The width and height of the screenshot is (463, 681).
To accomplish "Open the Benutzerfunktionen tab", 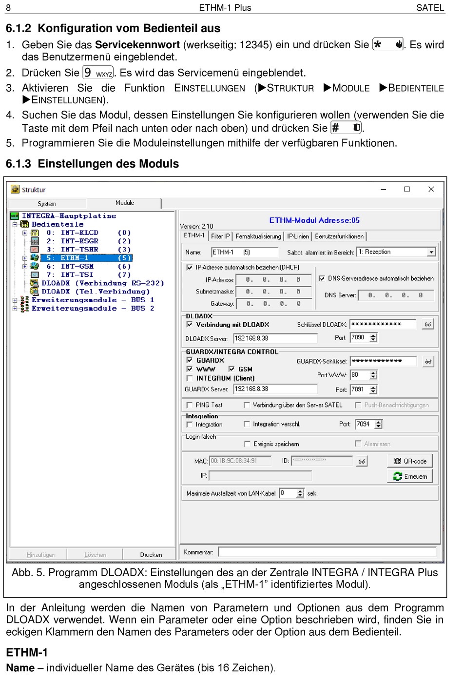I will pos(339,236).
